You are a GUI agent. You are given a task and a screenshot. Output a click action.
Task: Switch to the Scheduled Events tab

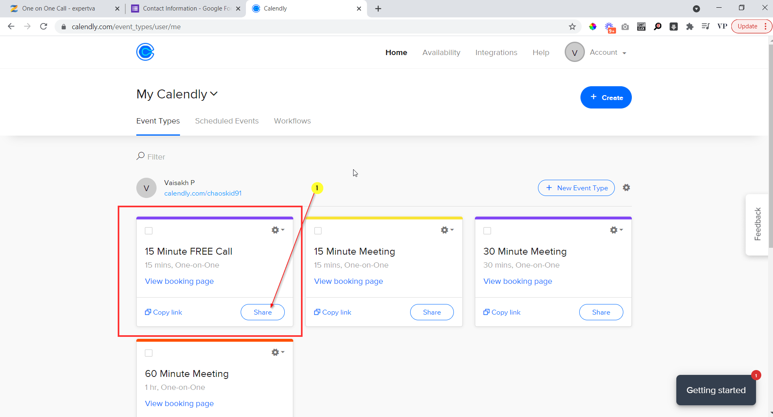click(x=227, y=121)
